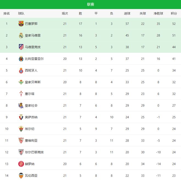Click the 积分 points column header

pos(174,13)
